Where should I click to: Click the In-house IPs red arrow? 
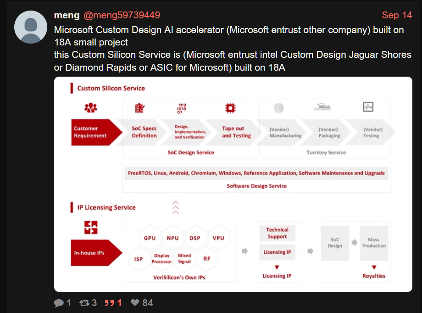(96, 253)
